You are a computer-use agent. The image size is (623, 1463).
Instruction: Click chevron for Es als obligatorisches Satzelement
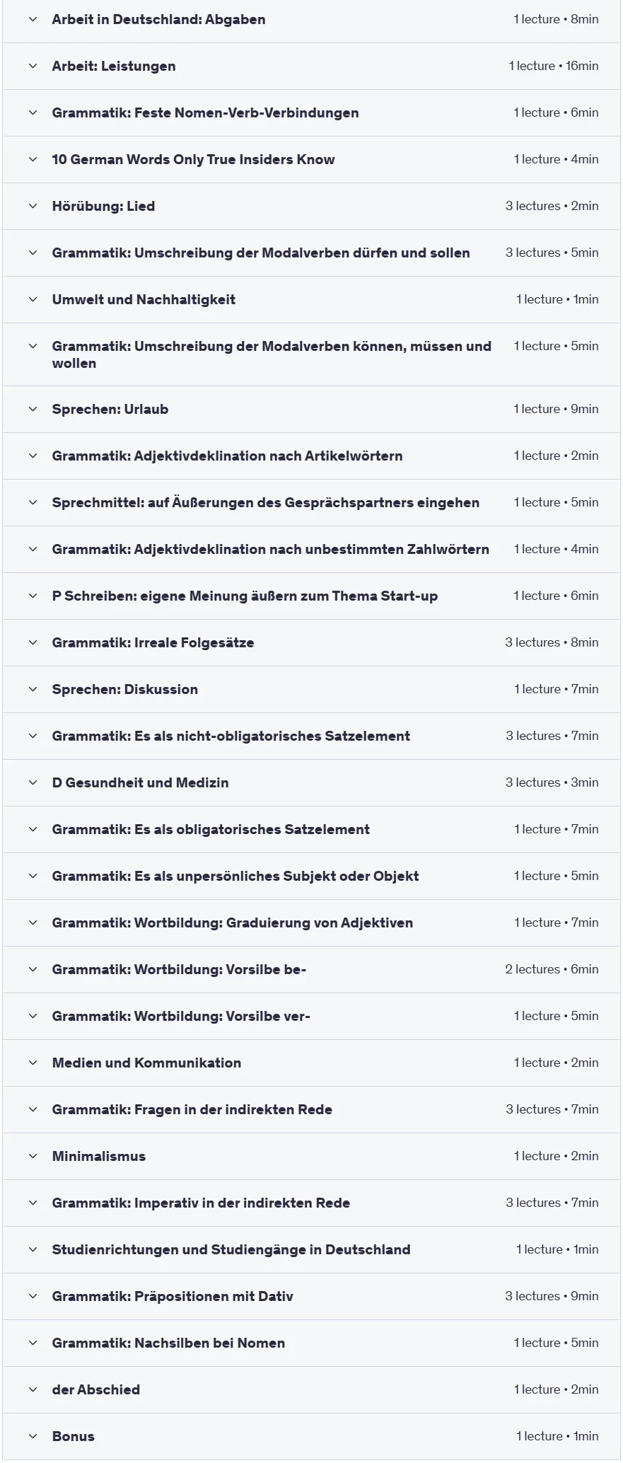tap(33, 830)
